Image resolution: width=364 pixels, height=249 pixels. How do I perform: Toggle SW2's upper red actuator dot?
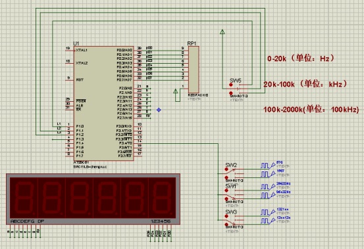[226, 170]
